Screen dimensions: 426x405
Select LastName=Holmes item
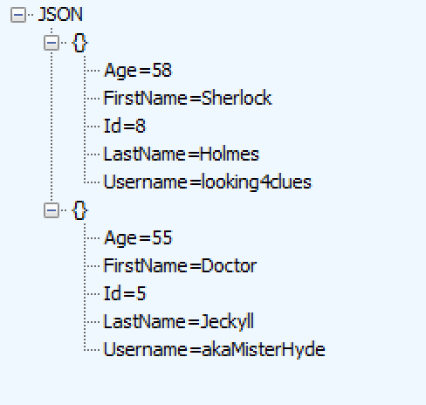coord(182,154)
